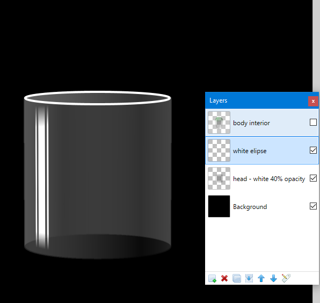Select the 'body interior' layer name
This screenshot has height=303, width=320.
pyautogui.click(x=251, y=123)
